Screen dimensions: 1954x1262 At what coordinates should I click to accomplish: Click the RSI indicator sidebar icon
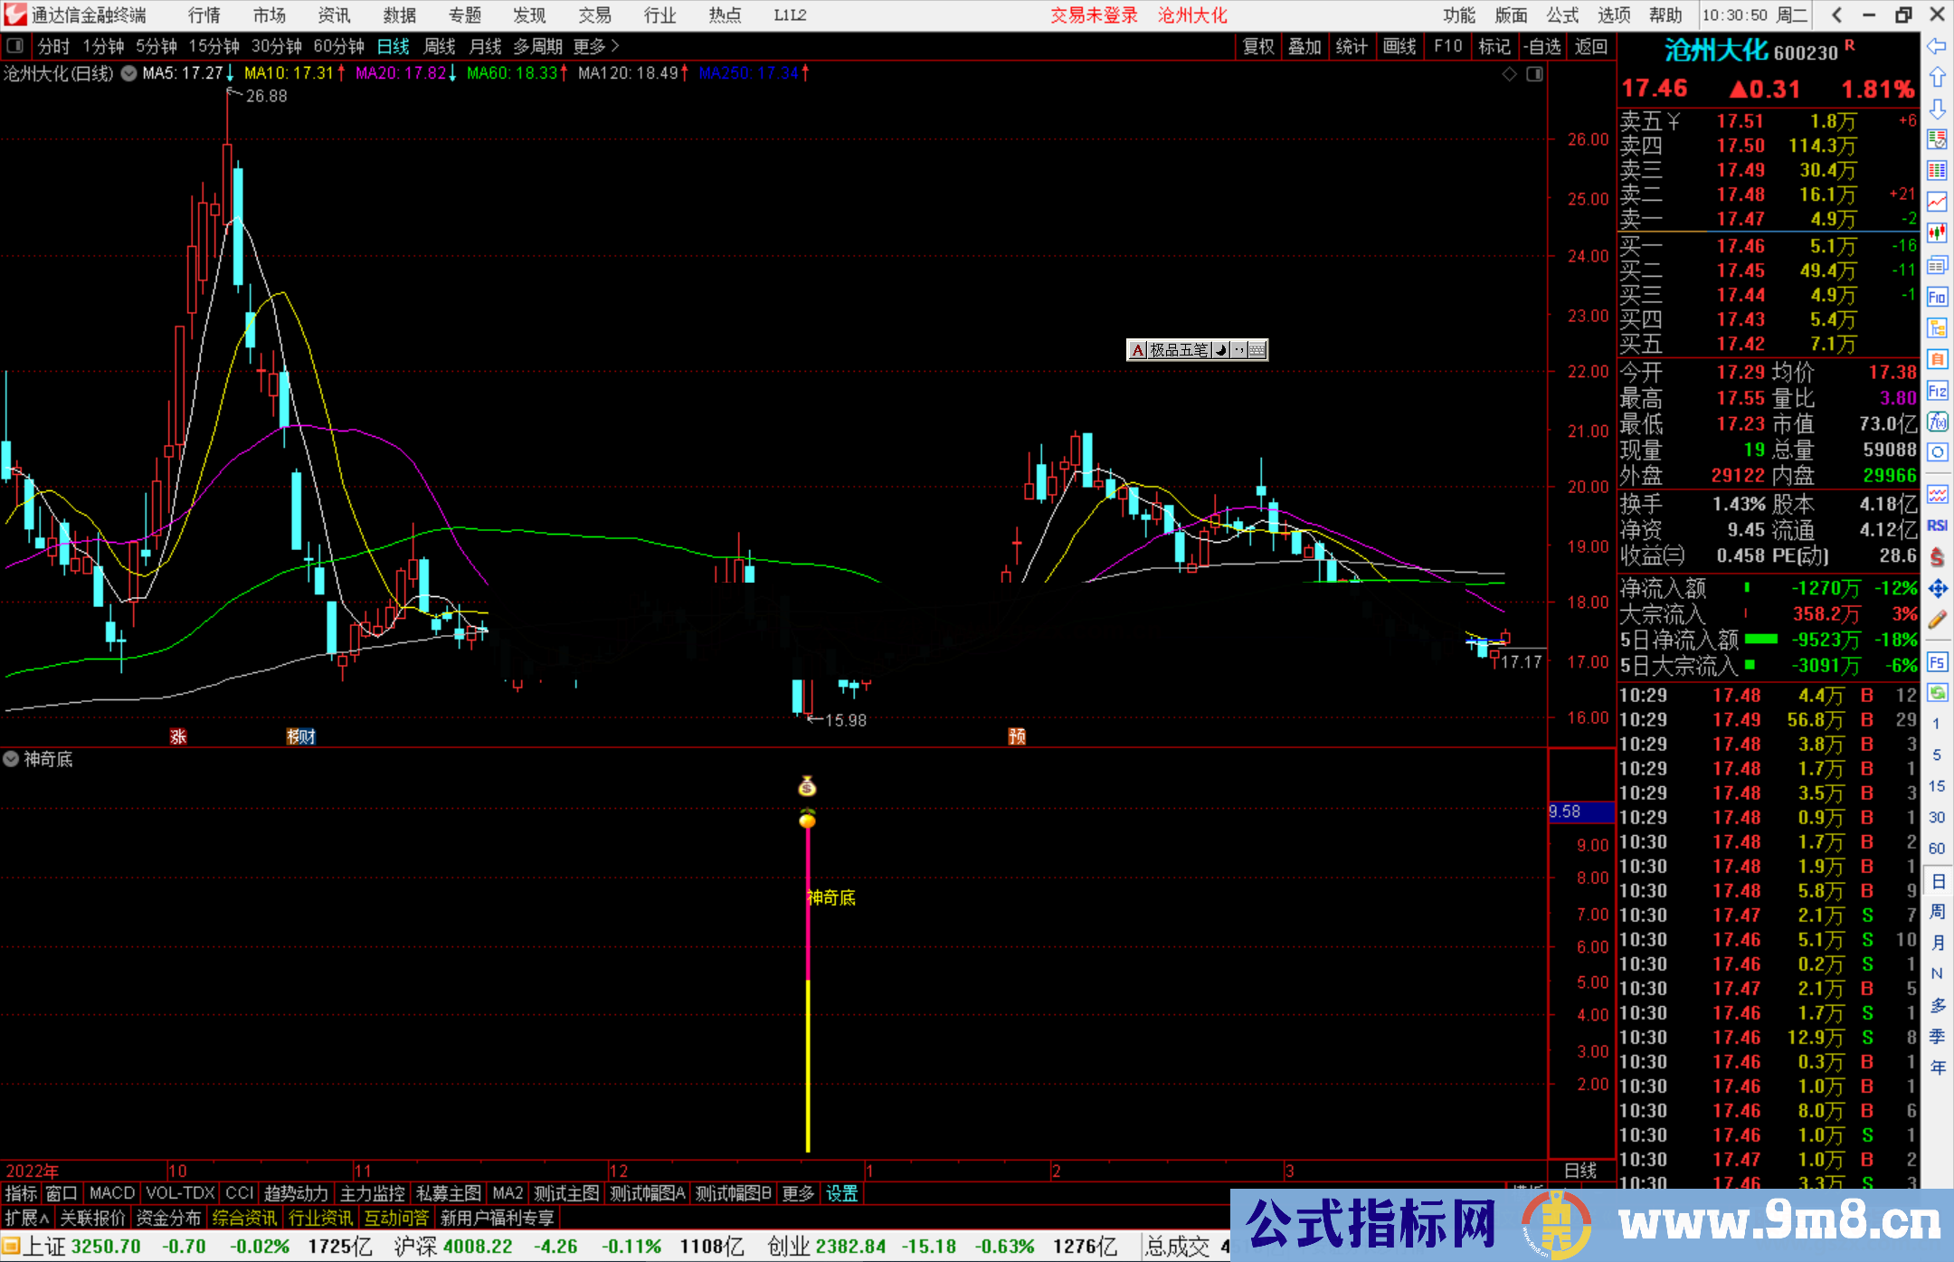pos(1937,526)
